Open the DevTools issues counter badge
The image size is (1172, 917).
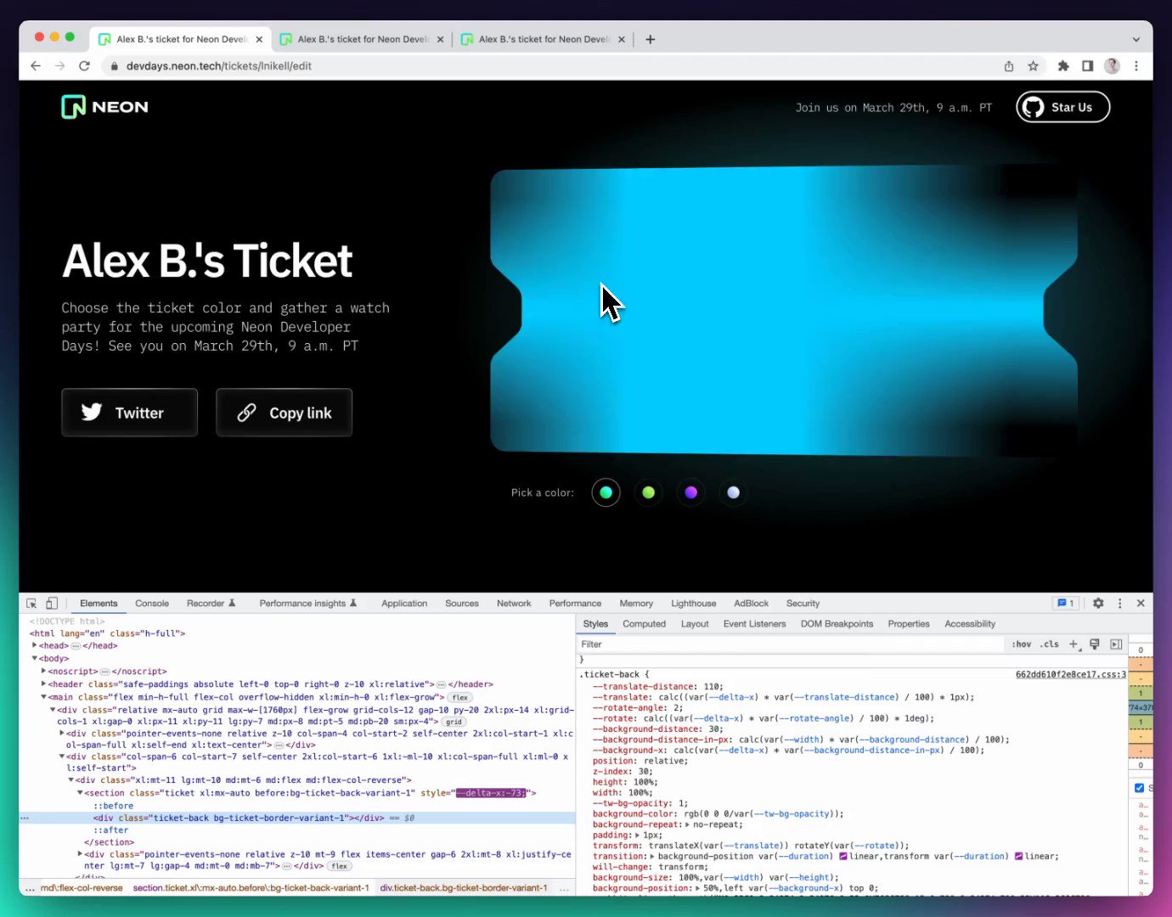[1065, 603]
